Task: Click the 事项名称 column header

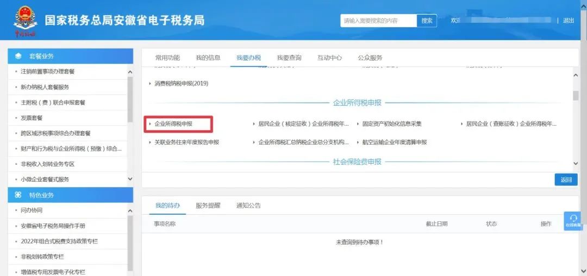Action: pyautogui.click(x=165, y=224)
